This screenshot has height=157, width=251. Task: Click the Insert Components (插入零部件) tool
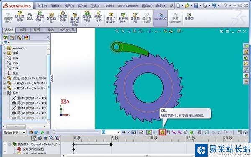(x=20, y=17)
